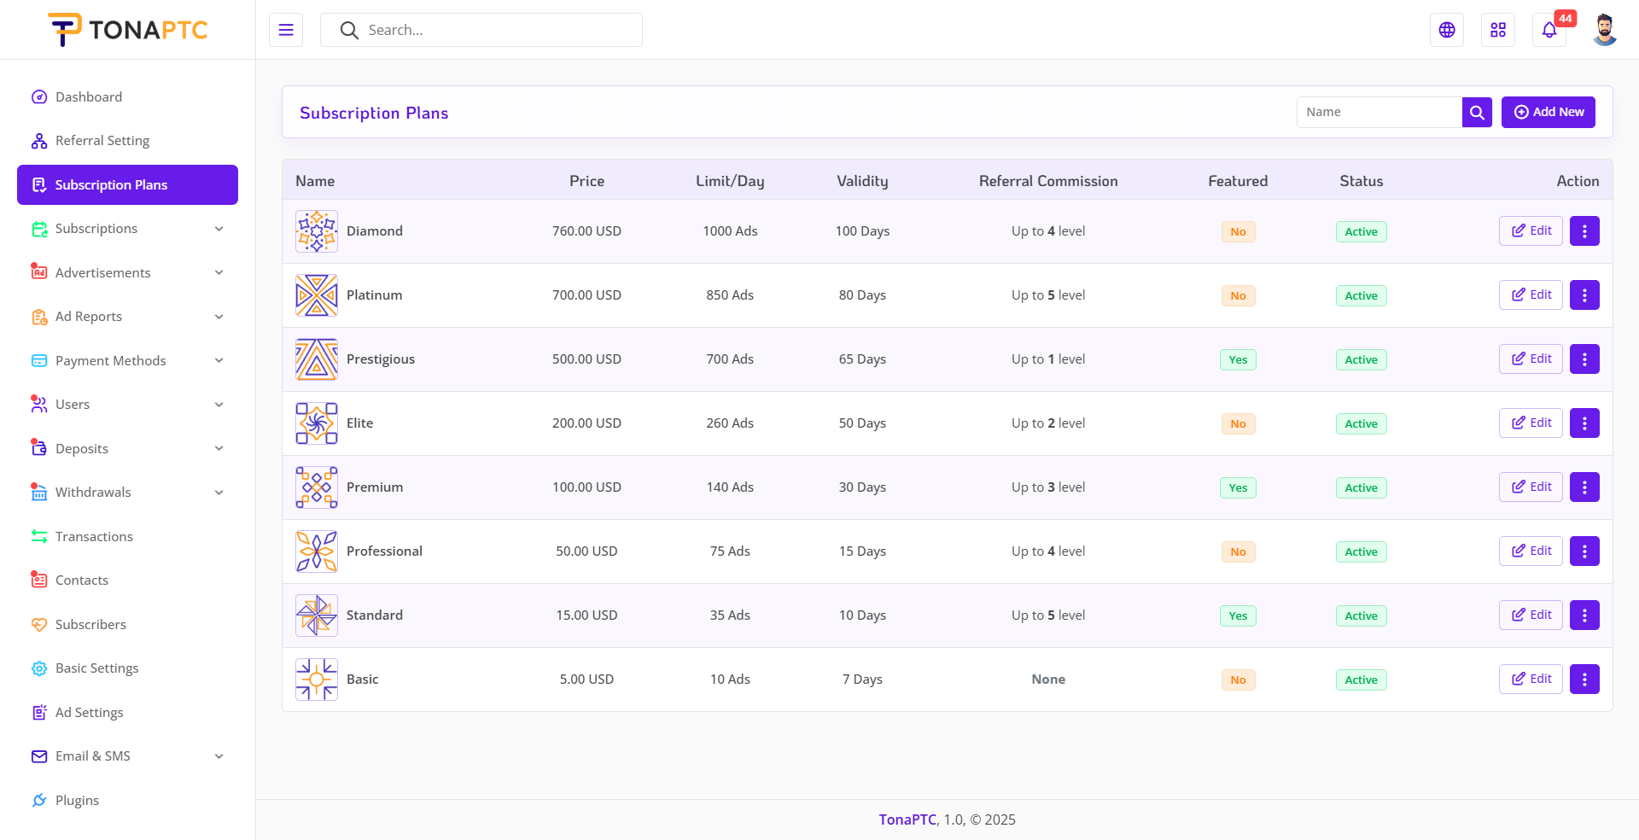1639x840 pixels.
Task: Open the notifications bell
Action: pos(1549,31)
